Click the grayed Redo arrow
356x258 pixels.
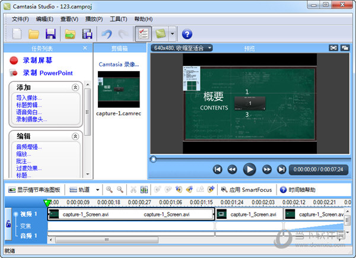click(x=123, y=34)
